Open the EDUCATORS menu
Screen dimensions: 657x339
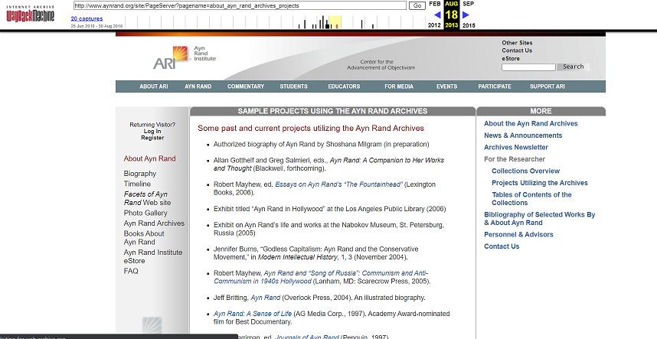tap(344, 86)
